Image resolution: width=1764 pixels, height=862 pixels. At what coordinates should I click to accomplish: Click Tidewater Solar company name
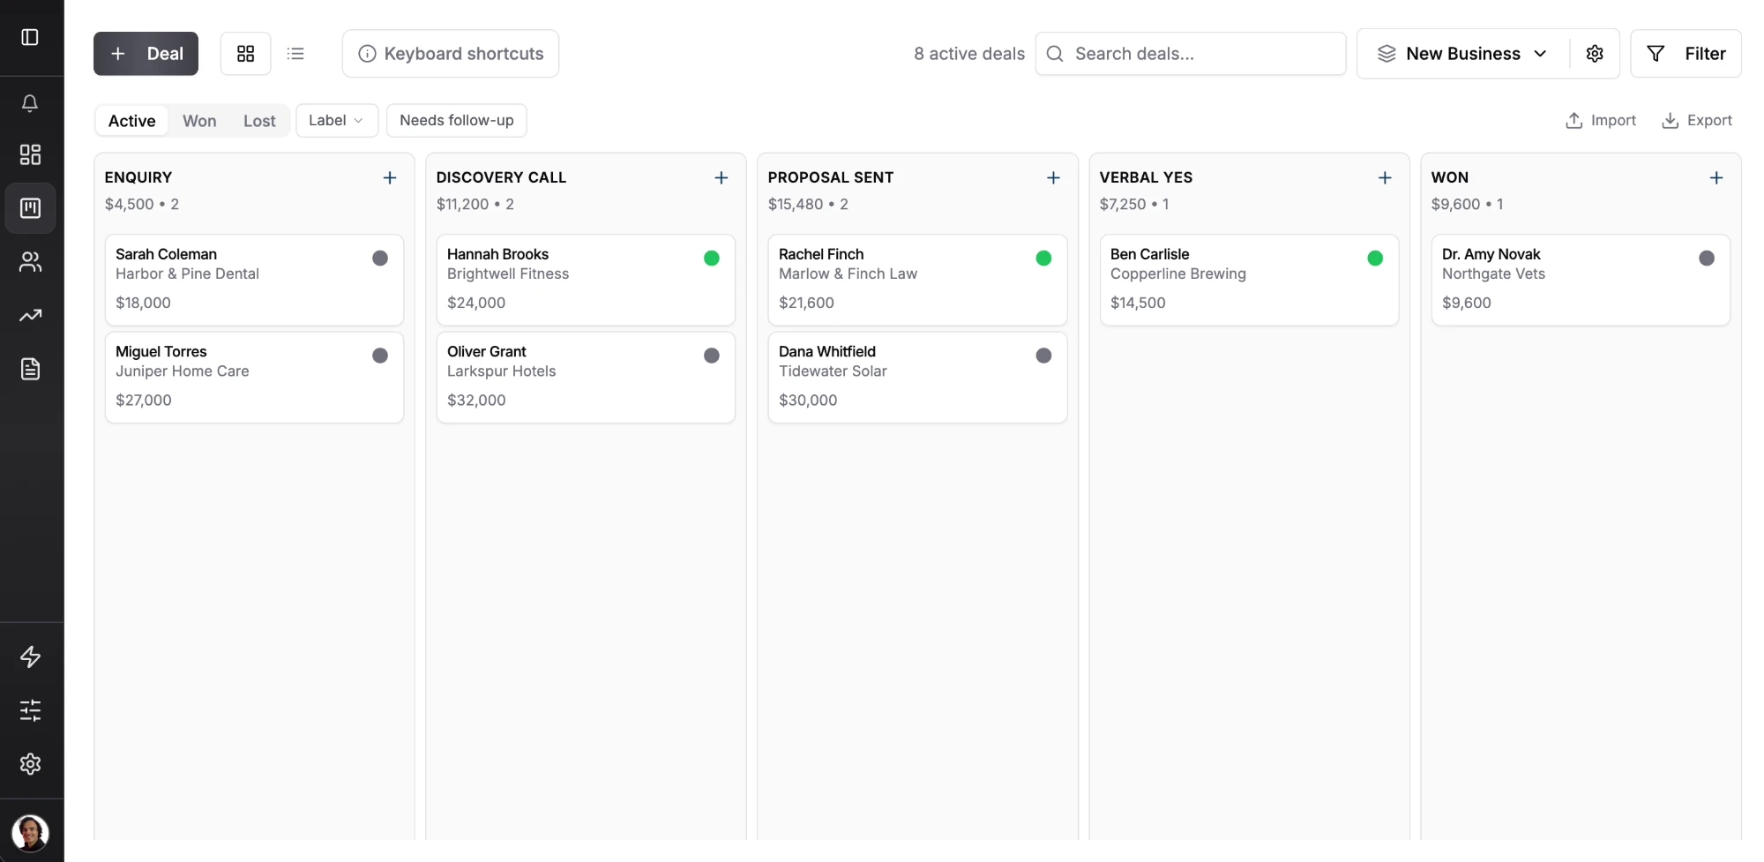click(x=833, y=371)
